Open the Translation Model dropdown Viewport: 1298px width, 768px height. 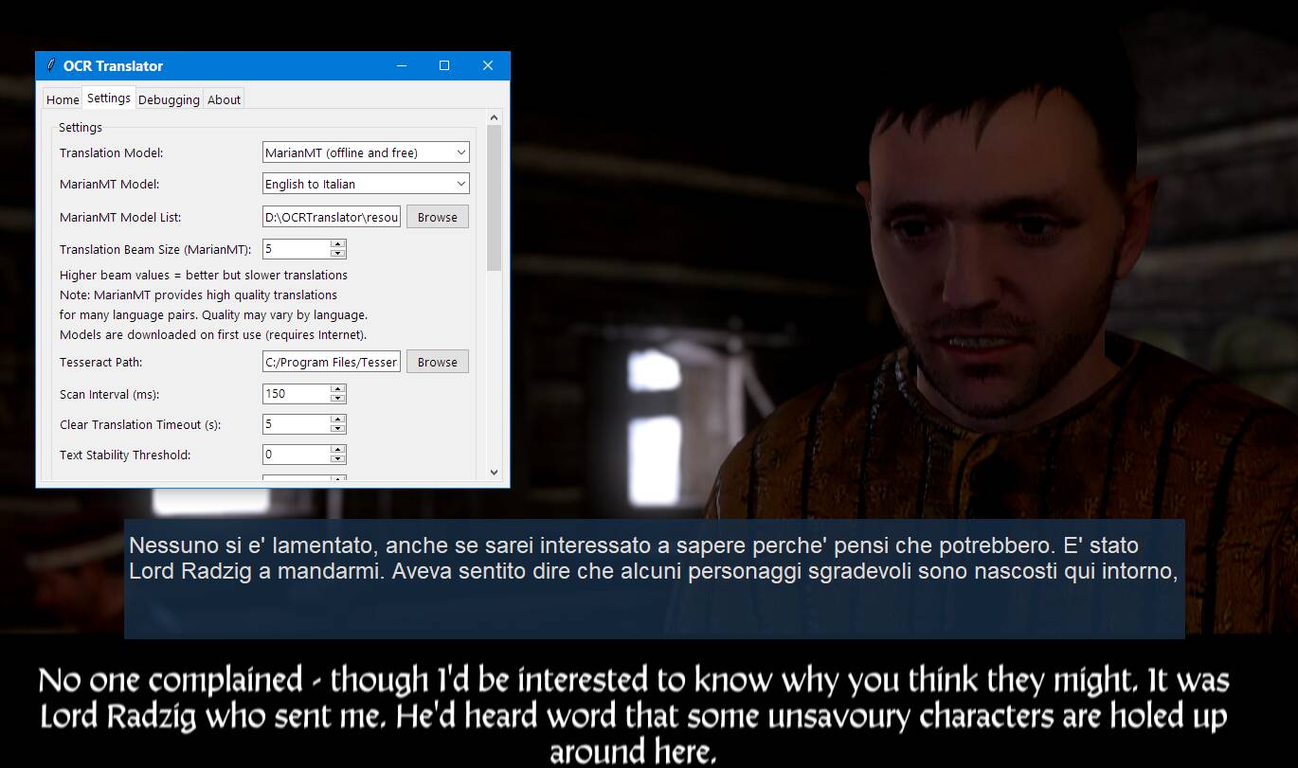366,152
